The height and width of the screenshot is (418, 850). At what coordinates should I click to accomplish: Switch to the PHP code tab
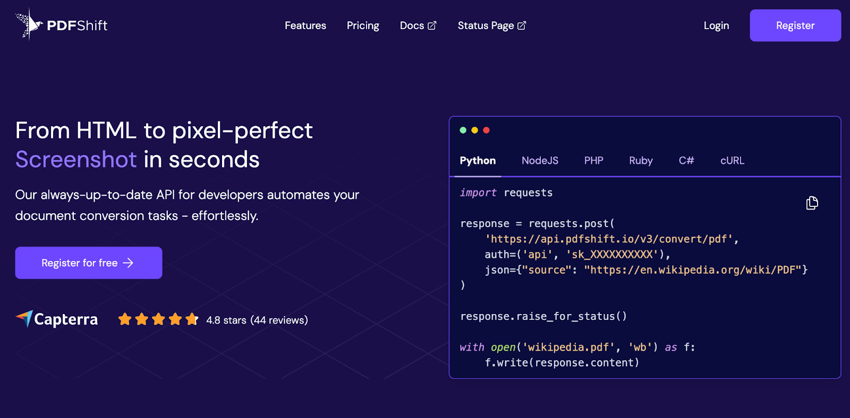point(593,161)
